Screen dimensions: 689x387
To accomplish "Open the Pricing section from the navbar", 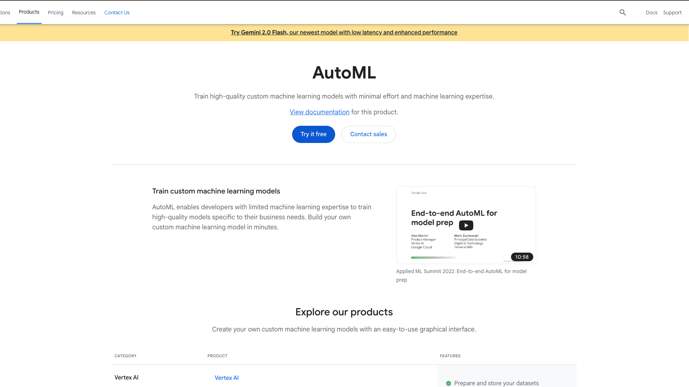I will (x=55, y=13).
